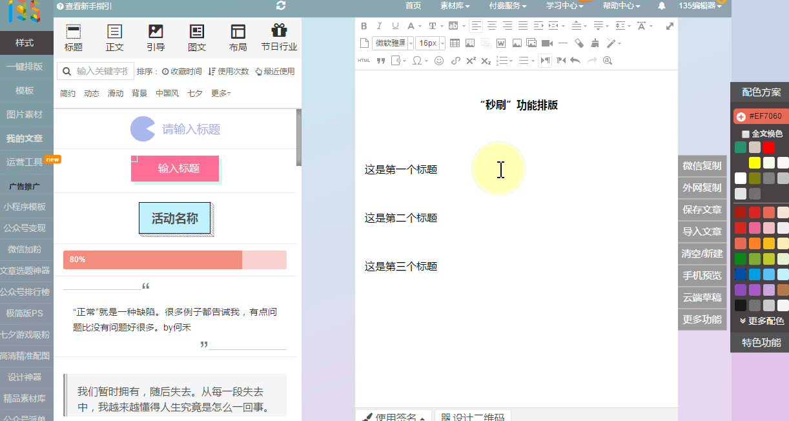The height and width of the screenshot is (421, 789).
Task: Open the 付费服务 menu
Action: 507,6
